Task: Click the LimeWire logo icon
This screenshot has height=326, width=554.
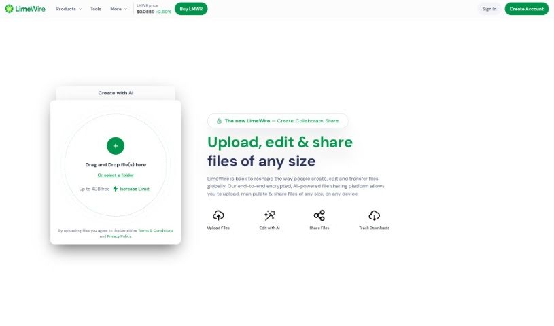Action: point(9,9)
